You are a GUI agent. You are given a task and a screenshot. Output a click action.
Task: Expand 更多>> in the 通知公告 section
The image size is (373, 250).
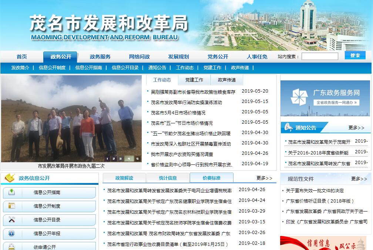pyautogui.click(x=356, y=128)
